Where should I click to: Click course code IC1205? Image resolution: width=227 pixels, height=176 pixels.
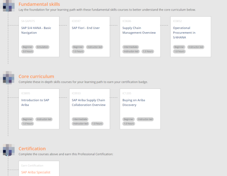[127, 93]
